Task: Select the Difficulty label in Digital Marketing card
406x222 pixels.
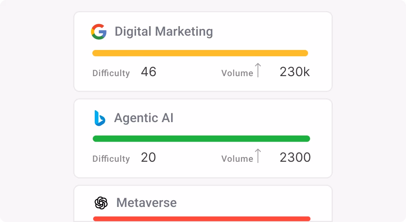Action: tap(111, 73)
